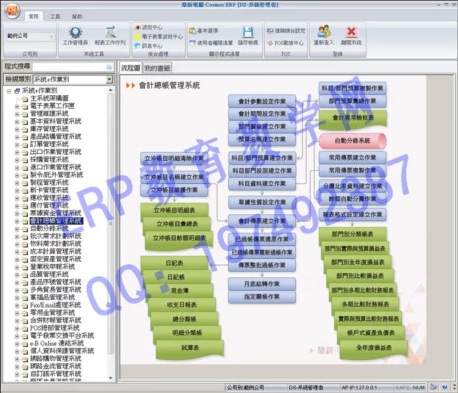Expand the 庫存管理系統 node
This screenshot has width=458, height=393.
point(17,129)
